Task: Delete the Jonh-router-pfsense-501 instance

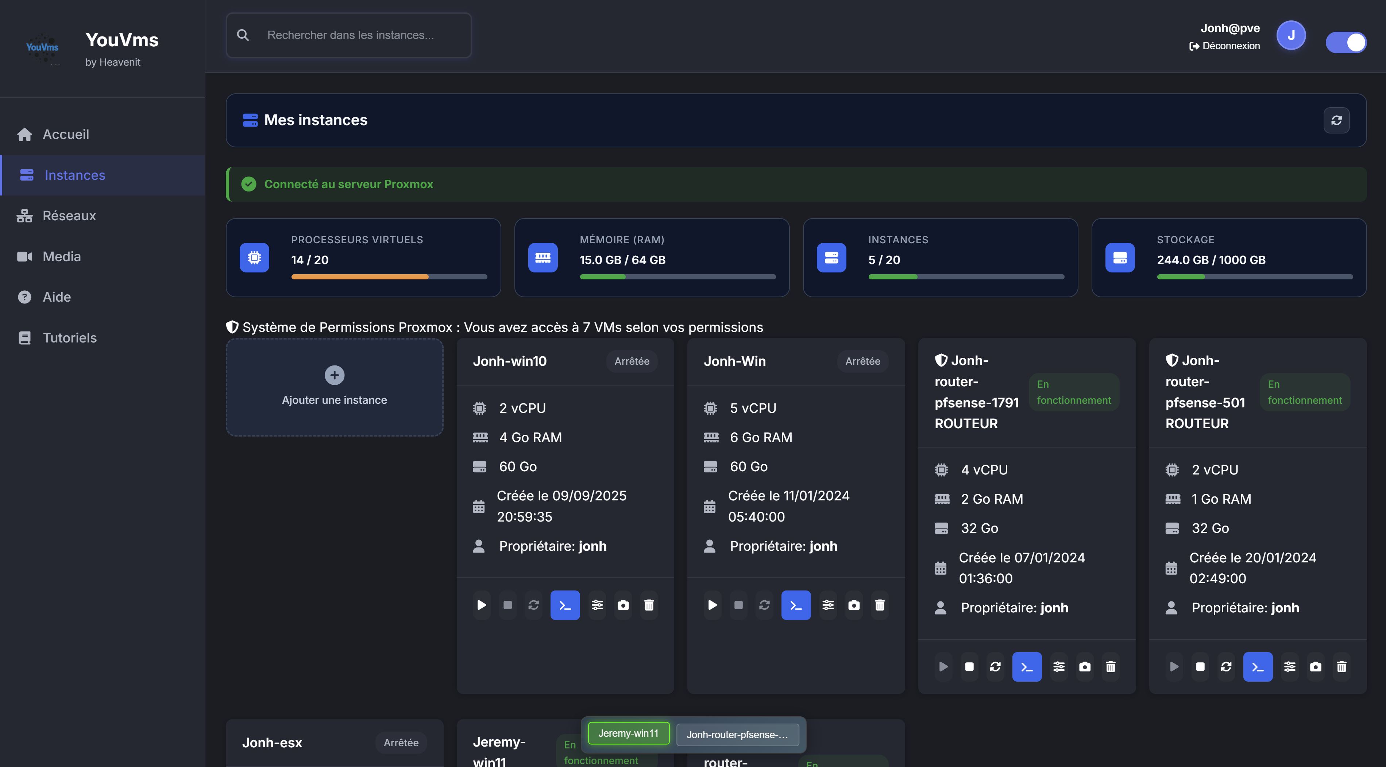Action: pyautogui.click(x=1341, y=667)
